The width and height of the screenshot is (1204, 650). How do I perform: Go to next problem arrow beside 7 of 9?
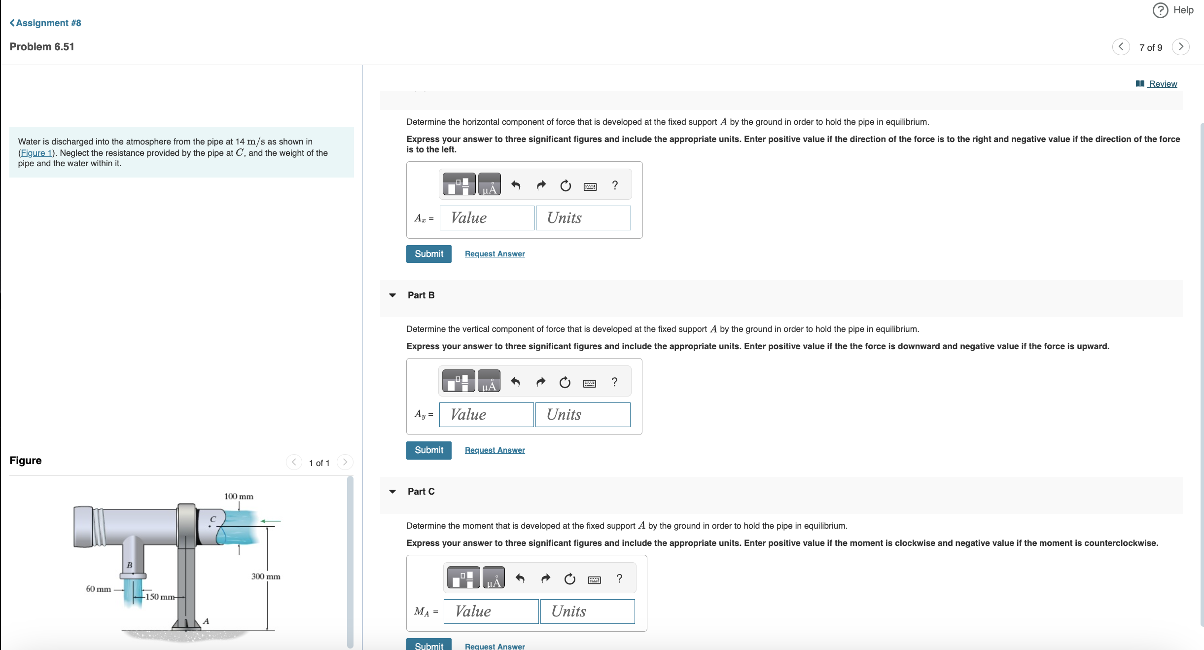[1180, 47]
